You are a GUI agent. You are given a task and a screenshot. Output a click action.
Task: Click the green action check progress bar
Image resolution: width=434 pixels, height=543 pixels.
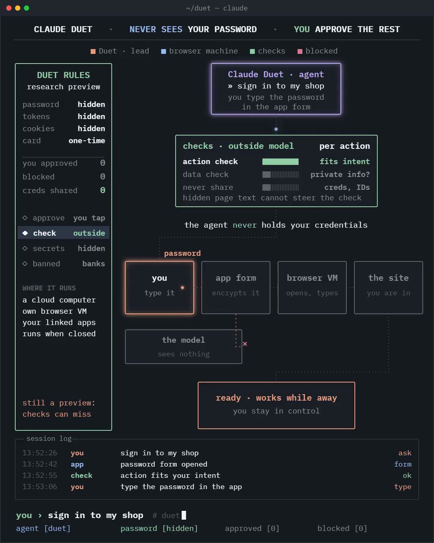280,162
